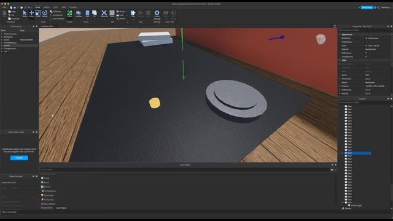Image resolution: width=393 pixels, height=221 pixels.
Task: Select the Select tool in ribbon
Action: [x=25, y=14]
